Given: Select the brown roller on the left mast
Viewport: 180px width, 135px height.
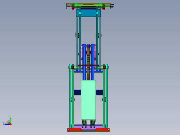Looking at the screenshot, I should tap(72, 67).
